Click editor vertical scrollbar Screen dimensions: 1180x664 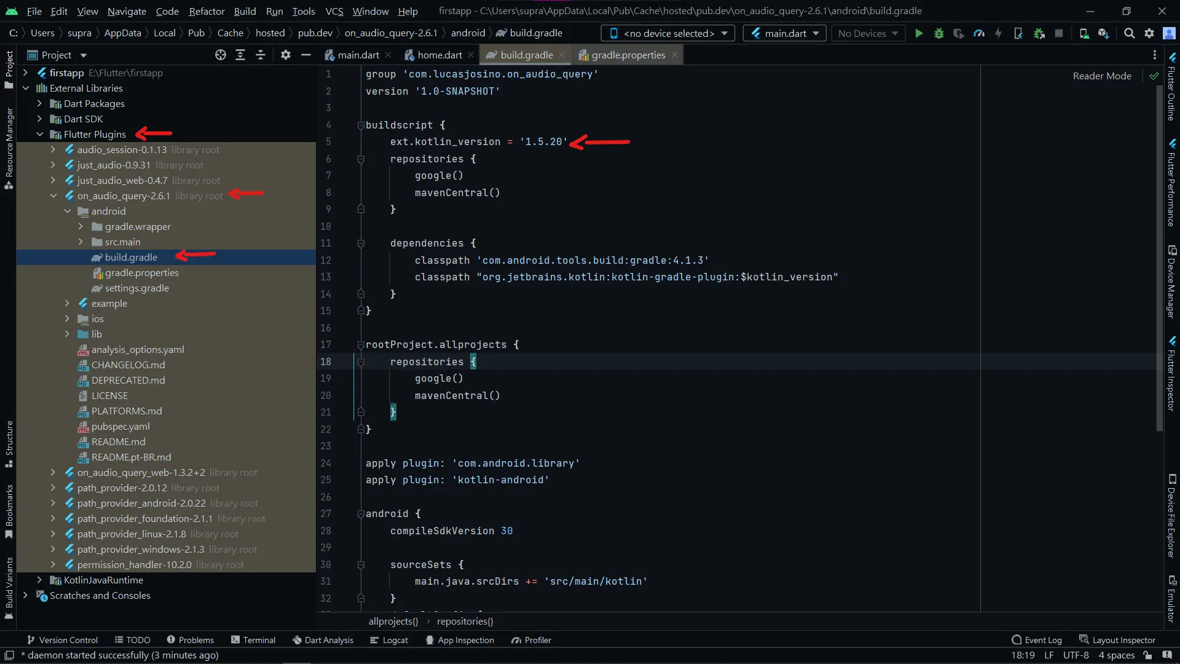click(x=1159, y=258)
